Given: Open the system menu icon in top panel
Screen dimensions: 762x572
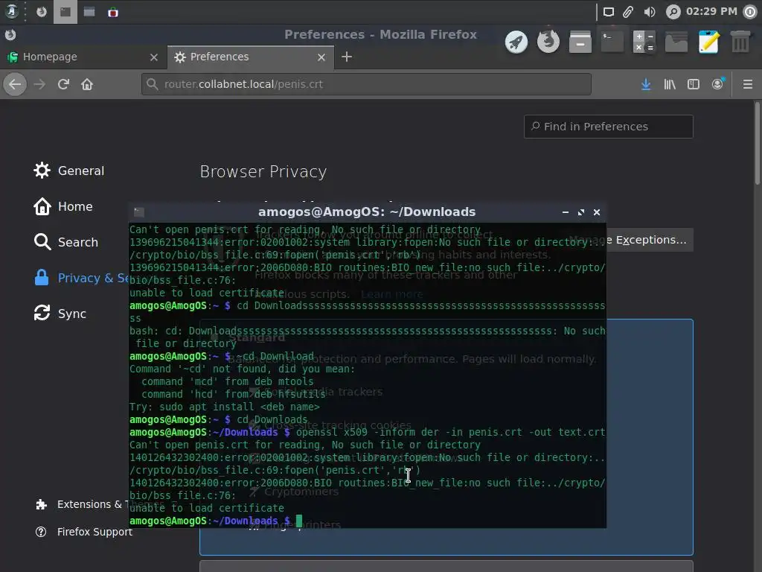Looking at the screenshot, I should coord(12,12).
